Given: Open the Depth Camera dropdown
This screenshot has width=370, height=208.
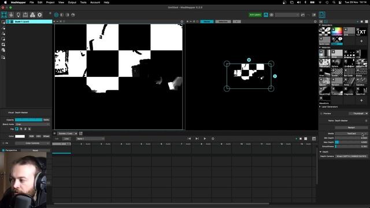Looking at the screenshot, I should click(351, 156).
